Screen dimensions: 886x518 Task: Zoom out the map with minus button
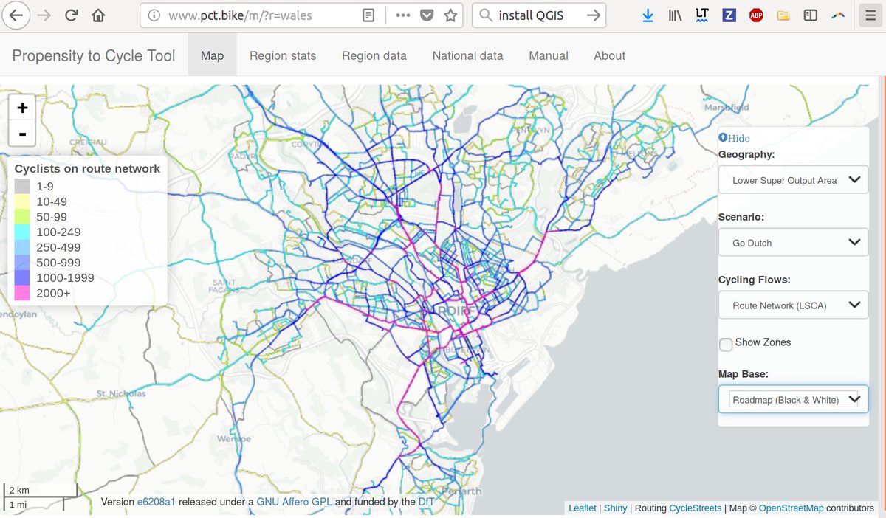(x=22, y=134)
